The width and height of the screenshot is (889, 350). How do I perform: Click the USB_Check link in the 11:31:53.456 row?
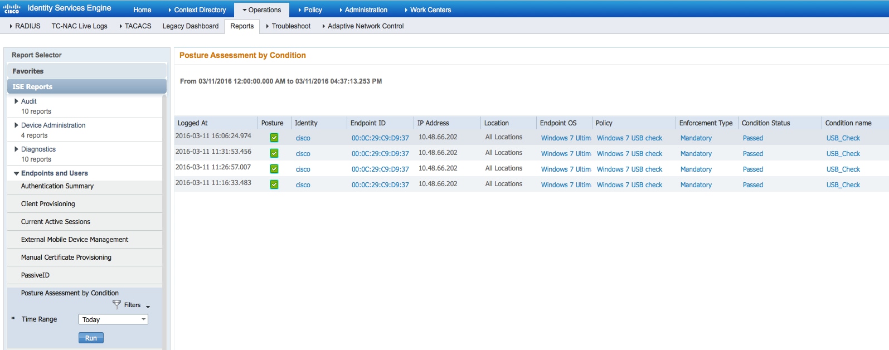(x=843, y=154)
